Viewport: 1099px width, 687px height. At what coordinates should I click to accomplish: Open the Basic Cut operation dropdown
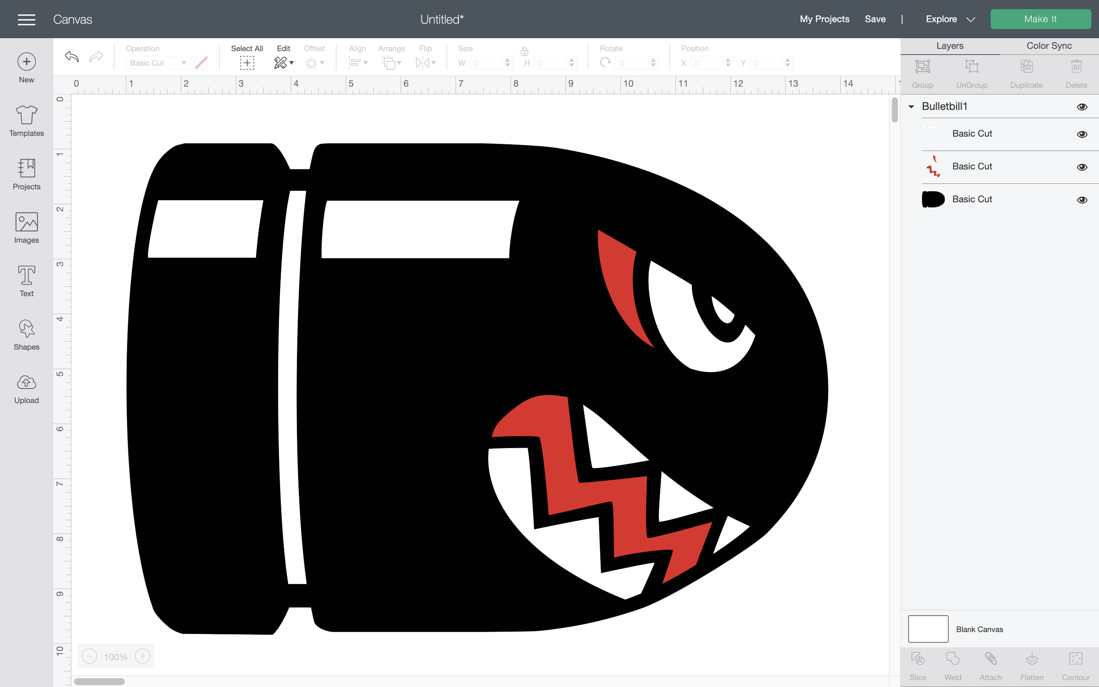[x=157, y=63]
